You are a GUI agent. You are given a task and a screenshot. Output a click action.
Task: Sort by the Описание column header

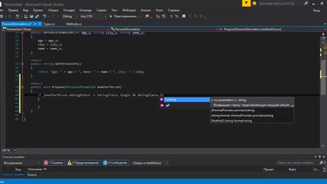pos(35,169)
